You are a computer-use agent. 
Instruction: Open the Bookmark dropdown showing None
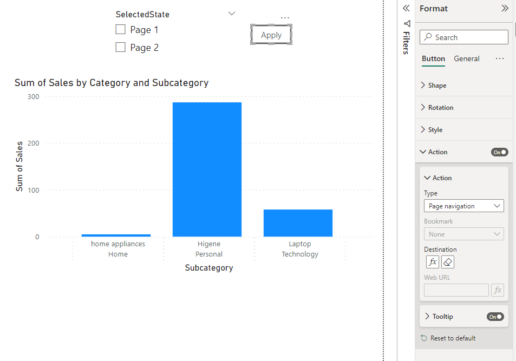(463, 234)
